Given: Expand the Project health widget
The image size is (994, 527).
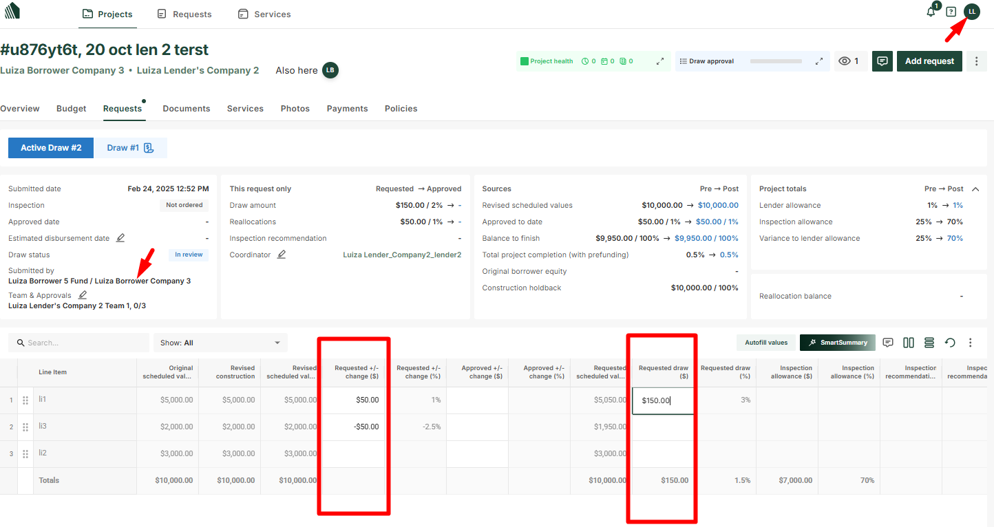Looking at the screenshot, I should (x=660, y=61).
